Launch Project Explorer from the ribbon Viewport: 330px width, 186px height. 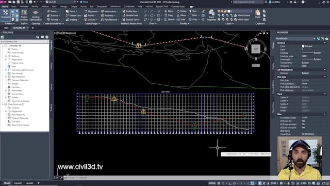tap(24, 15)
